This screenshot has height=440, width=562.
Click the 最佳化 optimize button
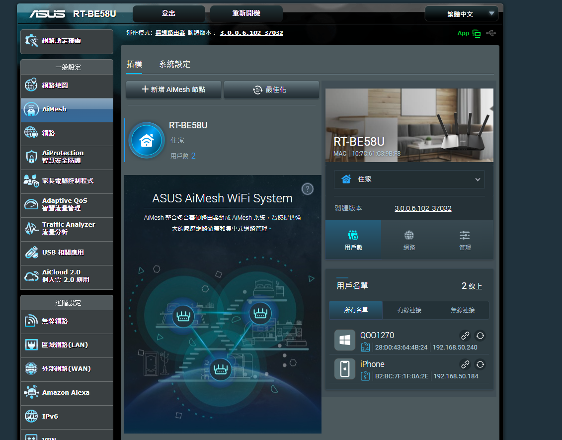coord(271,89)
